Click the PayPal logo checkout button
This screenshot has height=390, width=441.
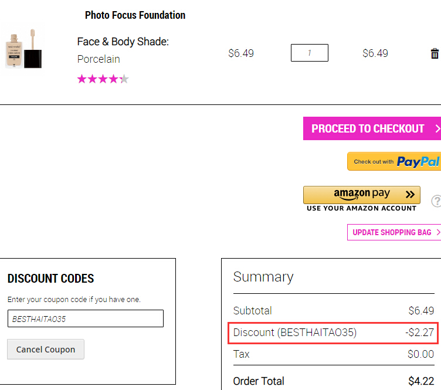(x=394, y=161)
